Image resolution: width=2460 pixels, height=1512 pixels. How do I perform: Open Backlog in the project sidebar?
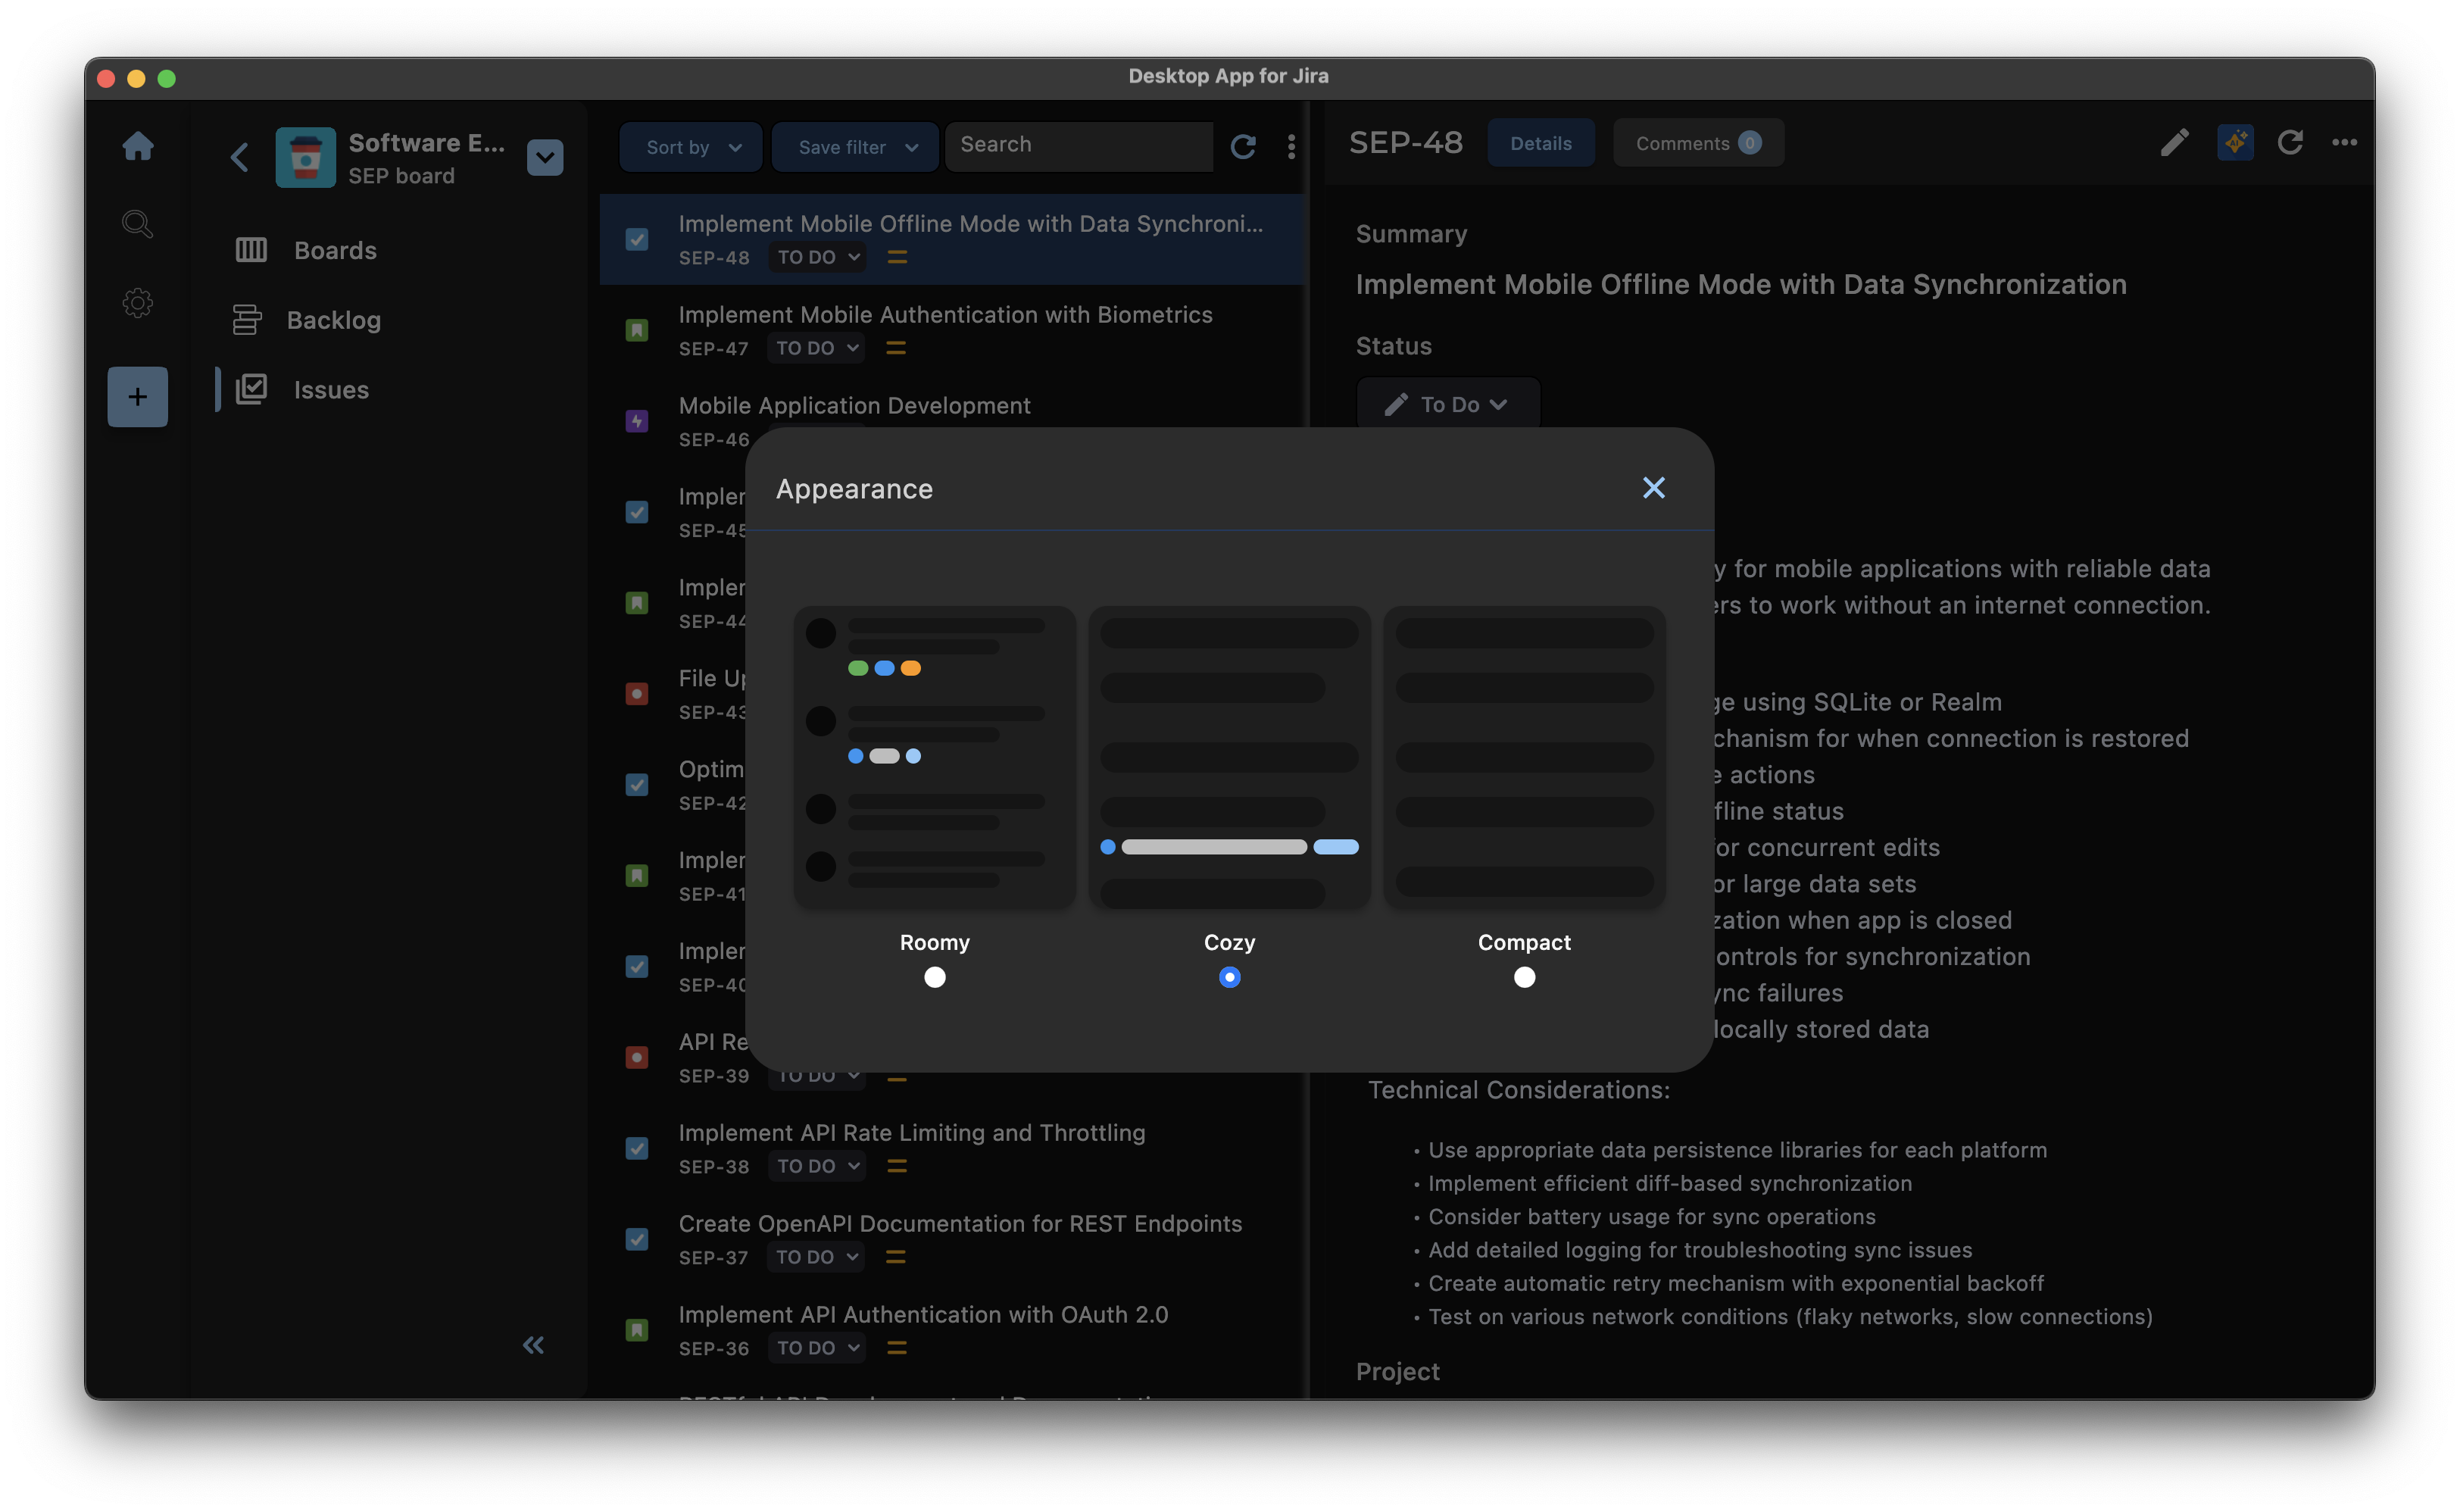point(332,320)
